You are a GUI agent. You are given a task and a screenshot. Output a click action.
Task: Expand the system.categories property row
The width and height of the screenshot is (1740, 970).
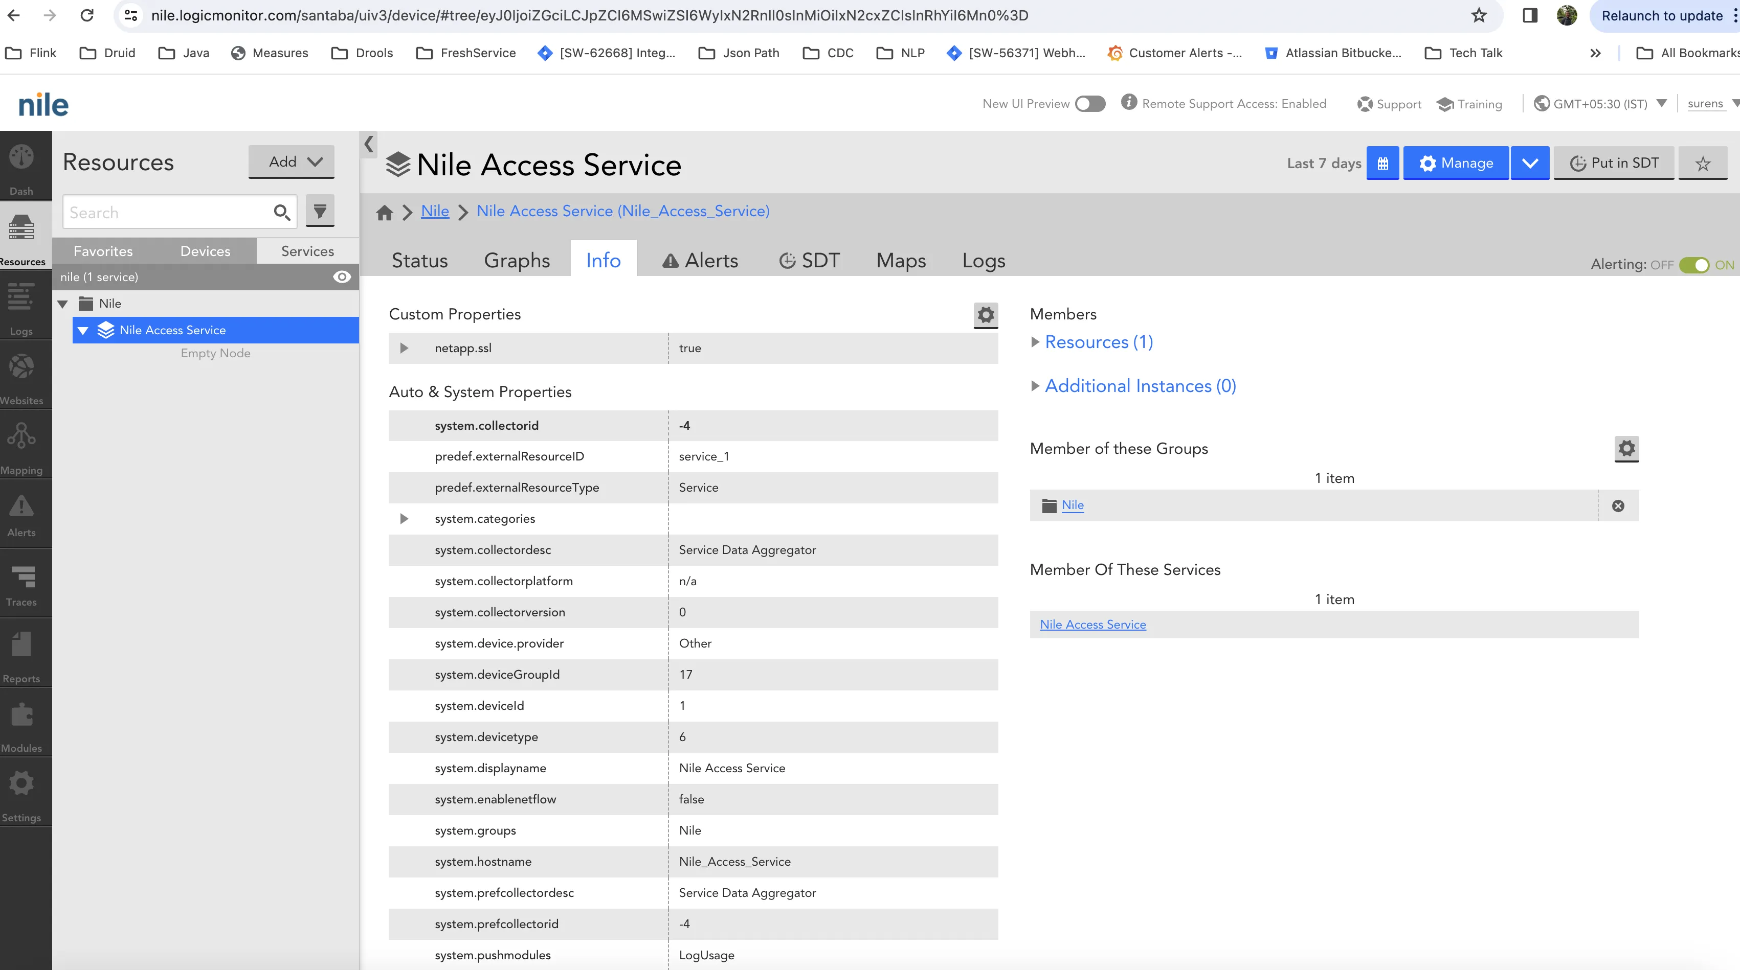(404, 519)
